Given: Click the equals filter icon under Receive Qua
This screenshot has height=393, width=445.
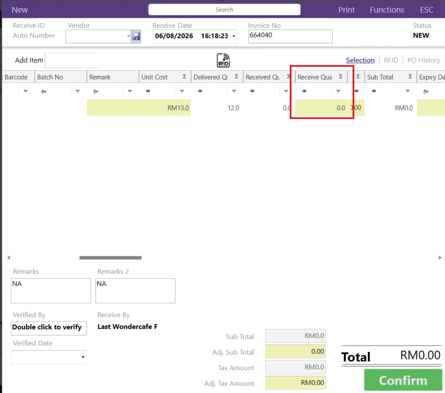Looking at the screenshot, I should 304,91.
